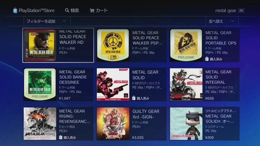Click the purchased bag icon under Portable Ops

[x=207, y=59]
